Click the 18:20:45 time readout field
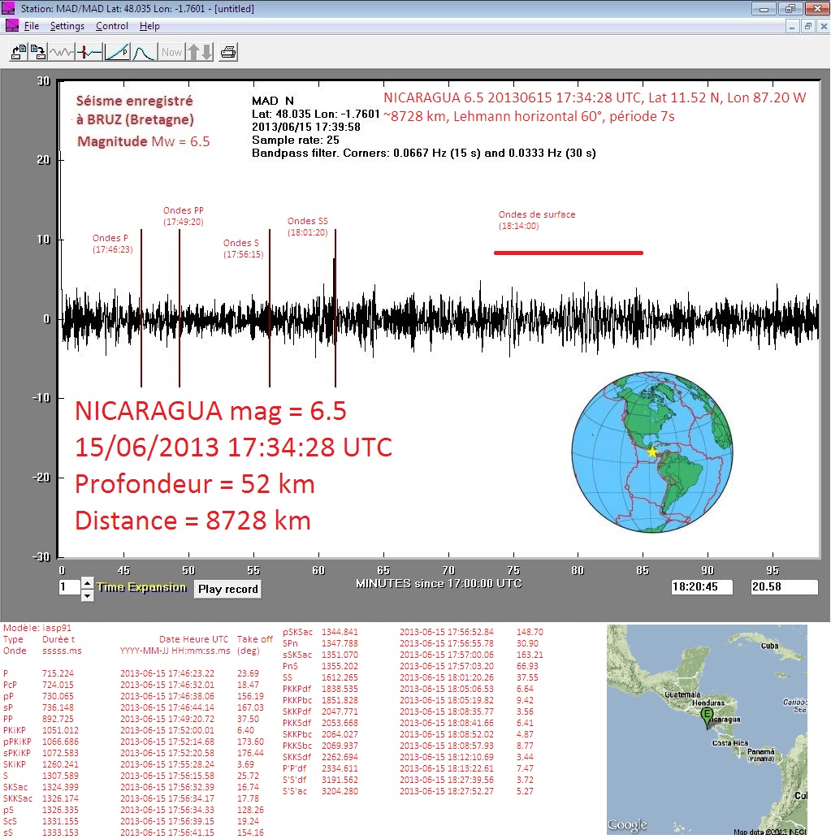 [702, 587]
